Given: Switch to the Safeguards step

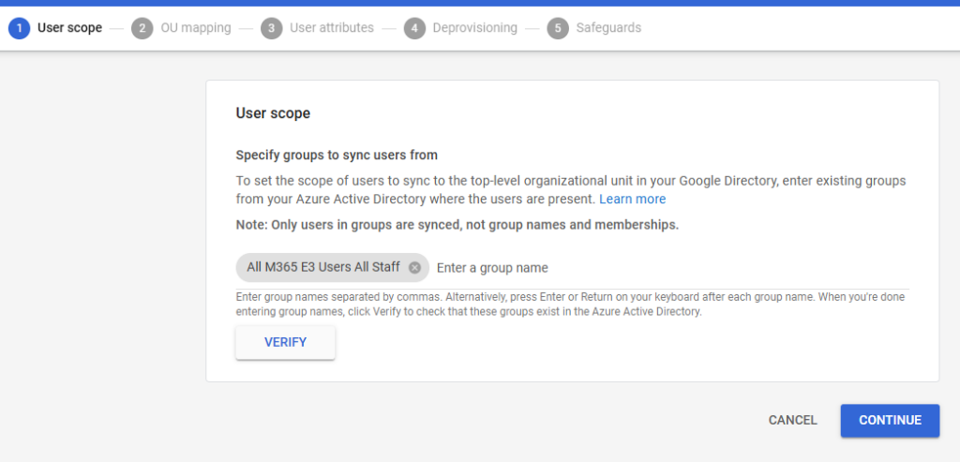Looking at the screenshot, I should pos(609,28).
